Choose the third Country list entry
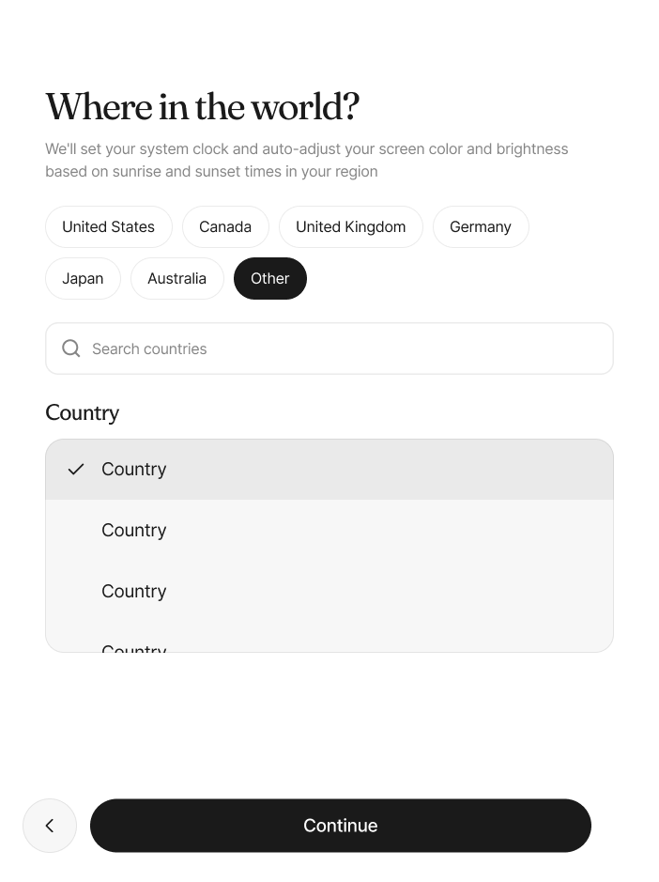The width and height of the screenshot is (659, 882). 329,591
